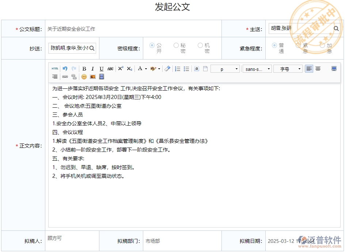
Task: Select the 公开 confidentiality option
Action: click(x=152, y=45)
